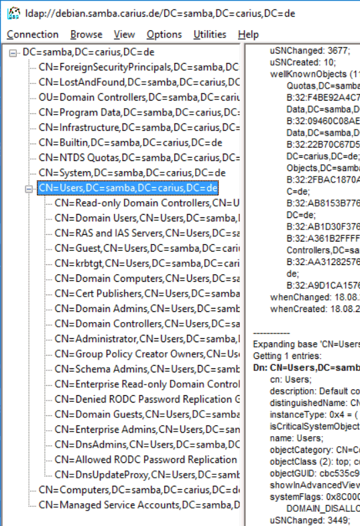Open the Help menu
The image size is (360, 526).
pyautogui.click(x=248, y=35)
